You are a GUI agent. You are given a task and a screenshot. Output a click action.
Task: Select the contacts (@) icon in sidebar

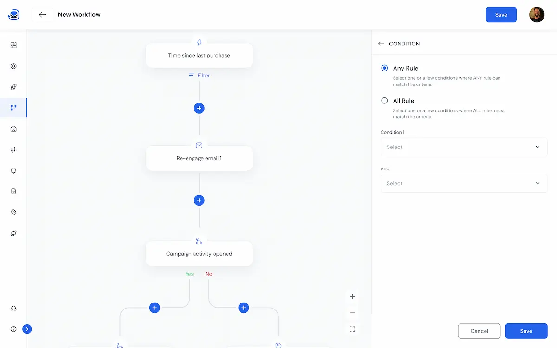point(13,66)
